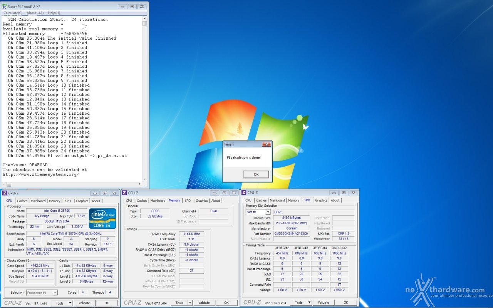
Task: Click the Super PI application icon in title bar
Action: point(4,7)
